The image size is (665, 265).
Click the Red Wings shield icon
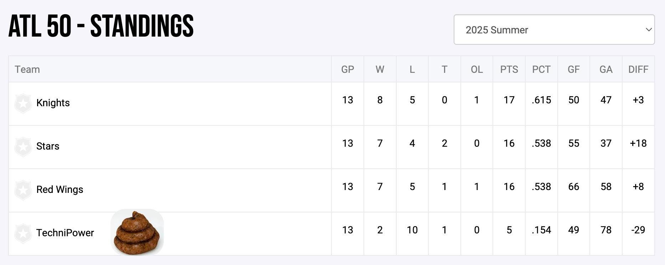coord(23,190)
